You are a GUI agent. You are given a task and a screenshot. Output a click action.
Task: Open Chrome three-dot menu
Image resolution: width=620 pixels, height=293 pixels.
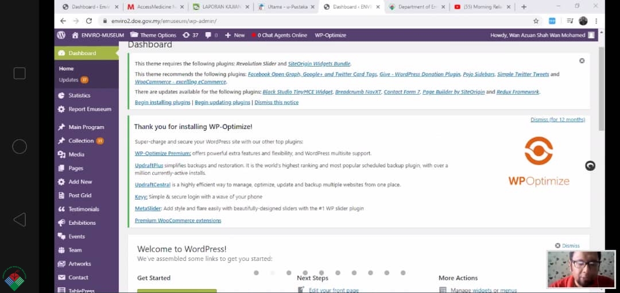596,21
